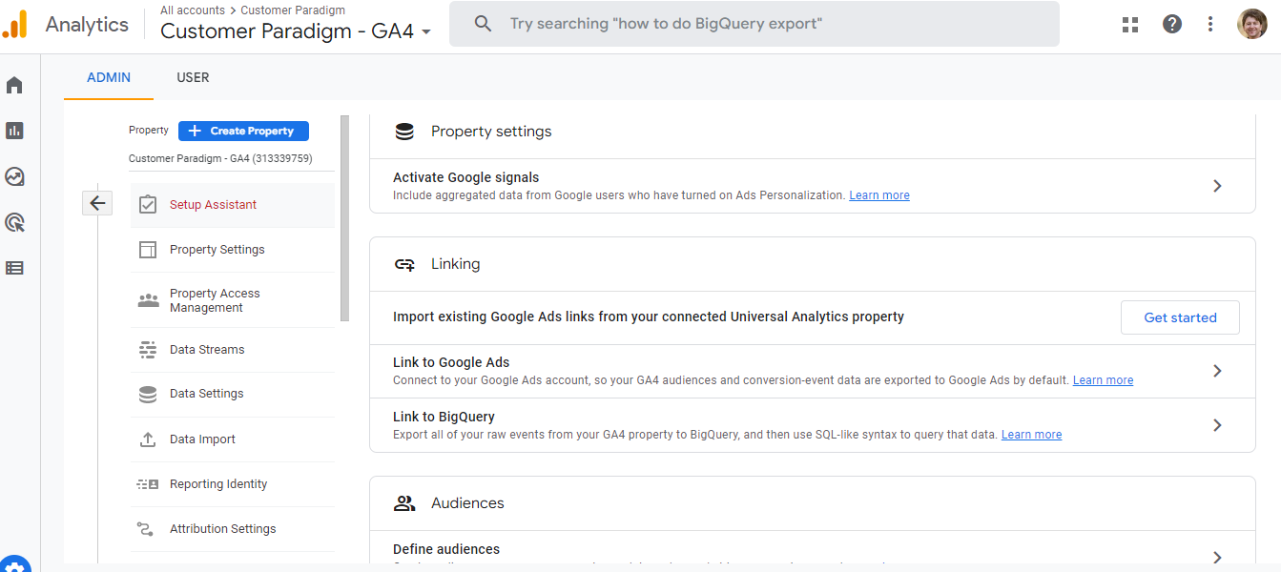Open the property switcher dropdown arrow

click(426, 31)
